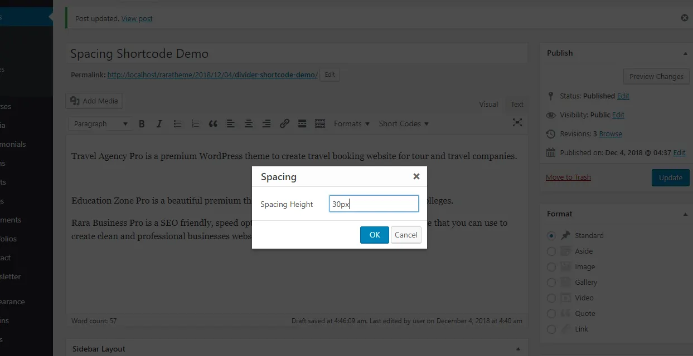Align text left
The image size is (693, 356).
[x=231, y=123]
